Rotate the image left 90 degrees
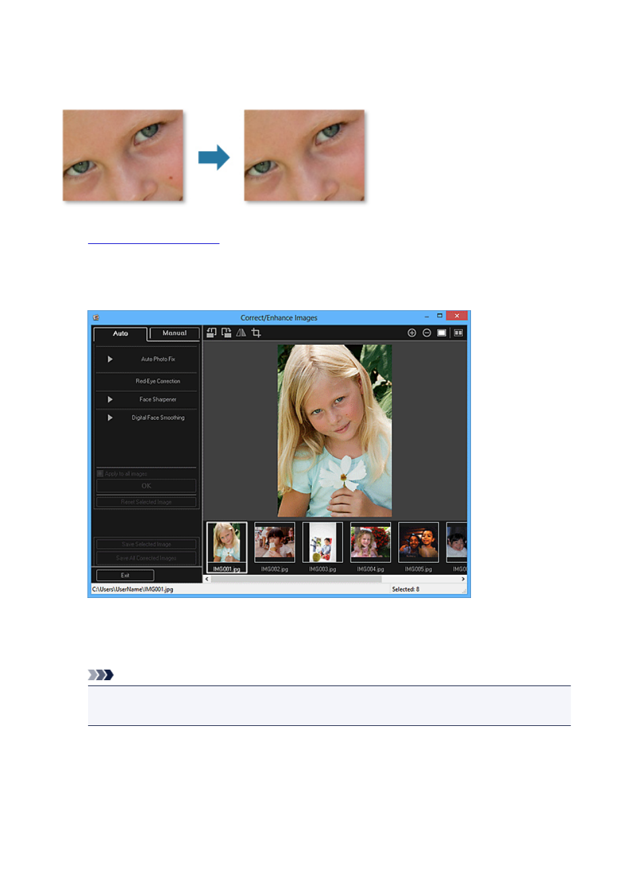The height and width of the screenshot is (895, 632). coord(211,333)
